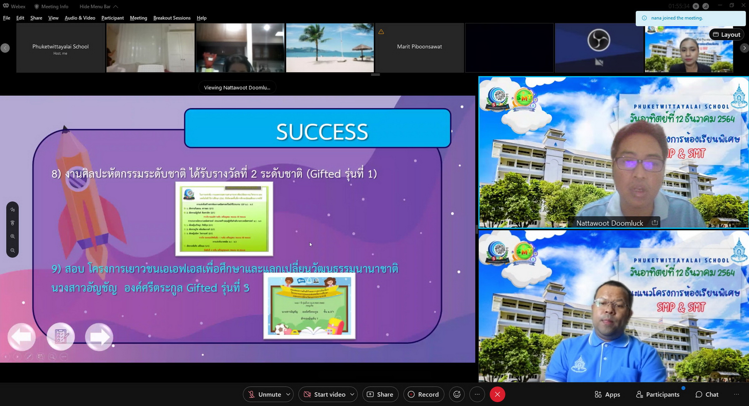Select the annotate pen tool on shared screen
This screenshot has height=406, width=749.
(12, 210)
